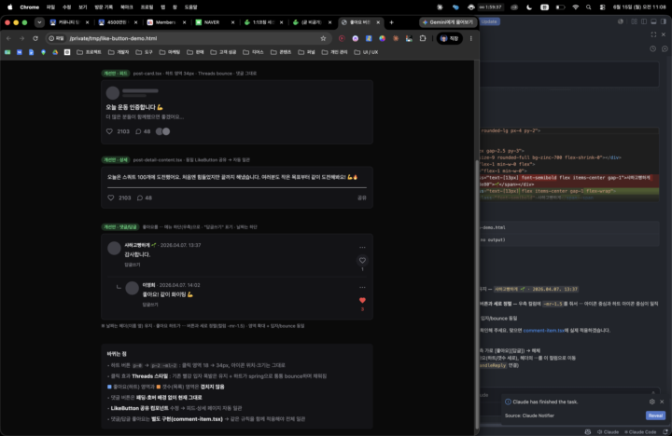Open the 보기 menu in the menu bar
672x436 pixels.
coord(83,7)
